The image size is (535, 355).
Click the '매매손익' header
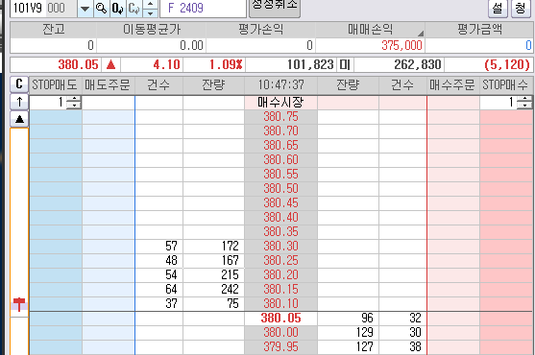point(370,30)
